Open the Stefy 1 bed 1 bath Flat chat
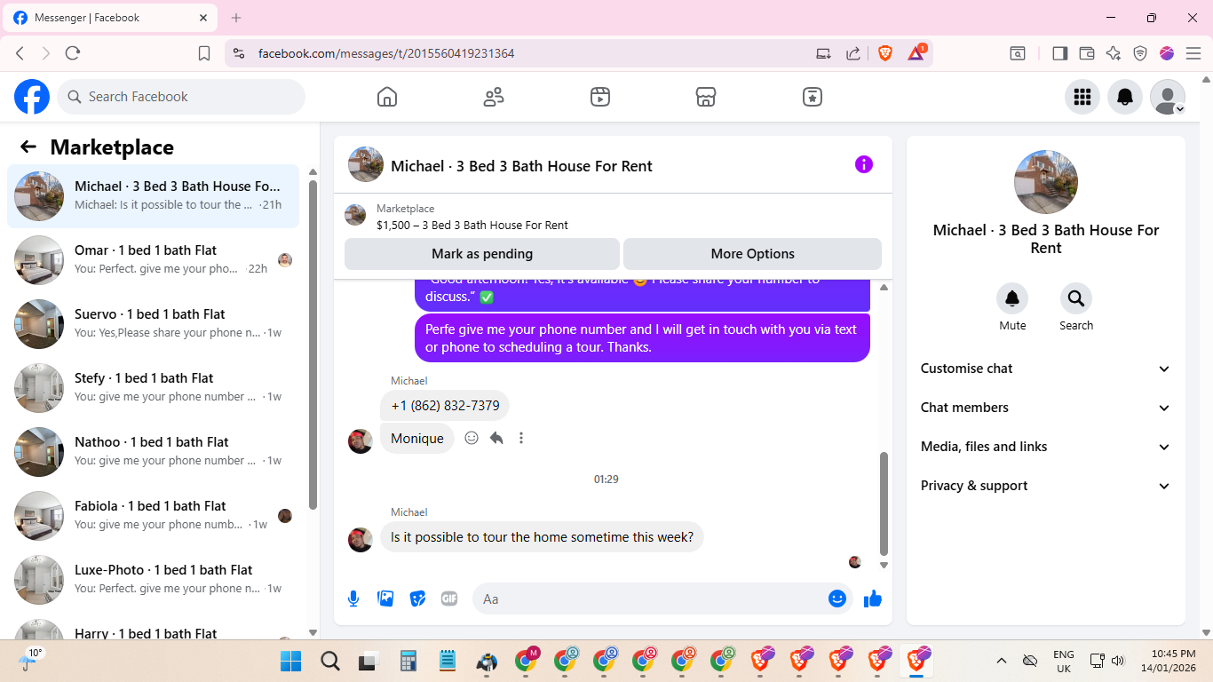This screenshot has height=682, width=1213. [x=153, y=388]
